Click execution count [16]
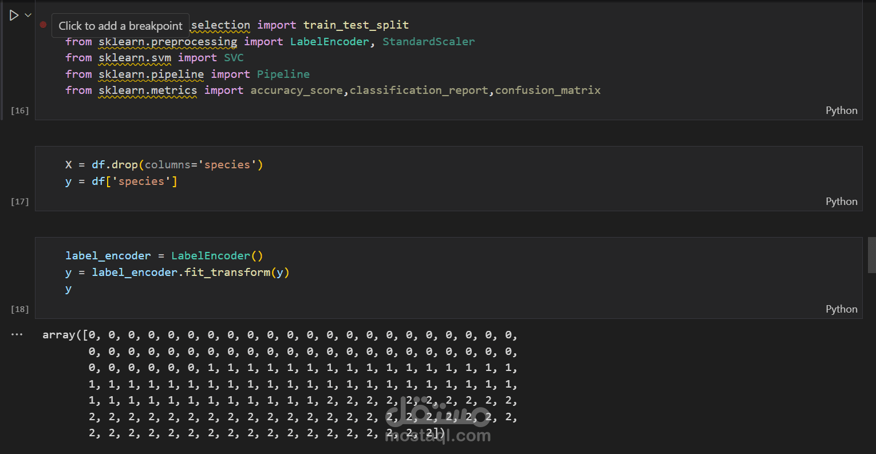876x454 pixels. (20, 110)
